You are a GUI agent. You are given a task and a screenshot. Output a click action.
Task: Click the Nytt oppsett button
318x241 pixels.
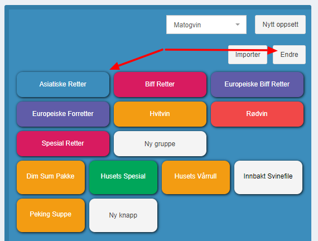point(280,25)
